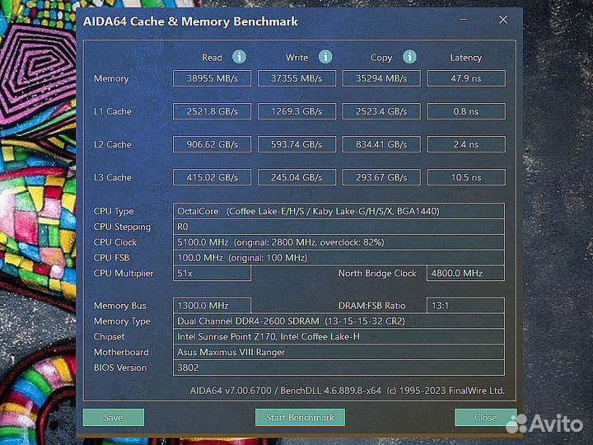The image size is (593, 445).
Task: Click the Close button at bottom
Action: click(x=485, y=417)
